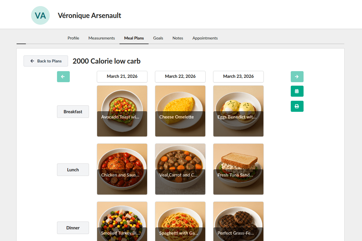Switch to the Goals tab

click(x=158, y=38)
